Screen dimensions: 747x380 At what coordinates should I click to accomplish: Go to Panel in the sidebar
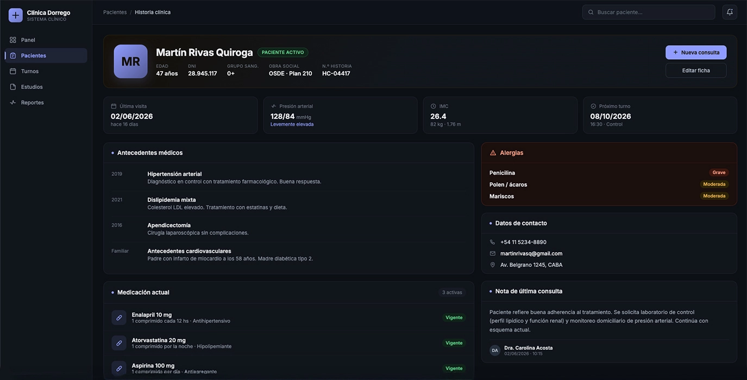(46, 40)
